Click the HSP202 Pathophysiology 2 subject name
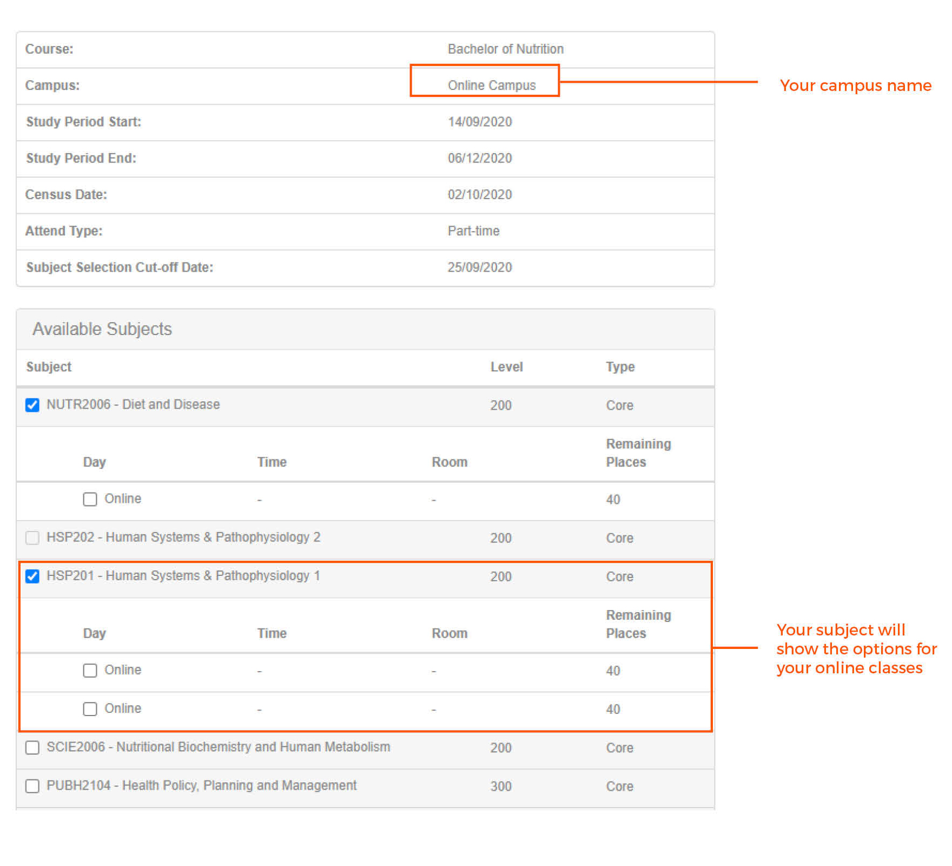Viewport: 952px width, 866px height. [x=183, y=537]
